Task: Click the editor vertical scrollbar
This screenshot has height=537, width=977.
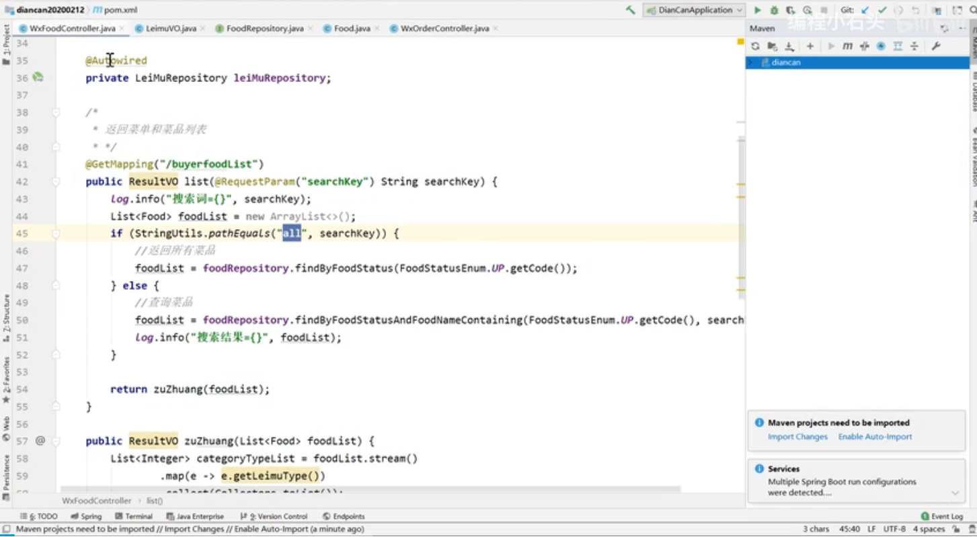Action: [x=741, y=217]
